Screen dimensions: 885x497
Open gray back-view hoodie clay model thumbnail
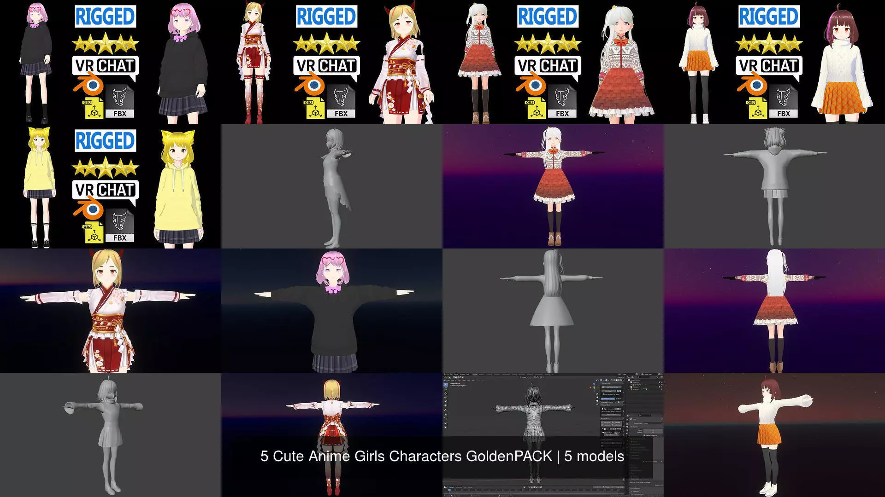(774, 186)
